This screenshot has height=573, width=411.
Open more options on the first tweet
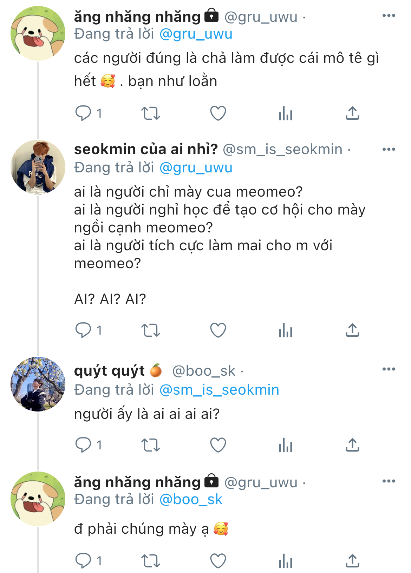(389, 15)
